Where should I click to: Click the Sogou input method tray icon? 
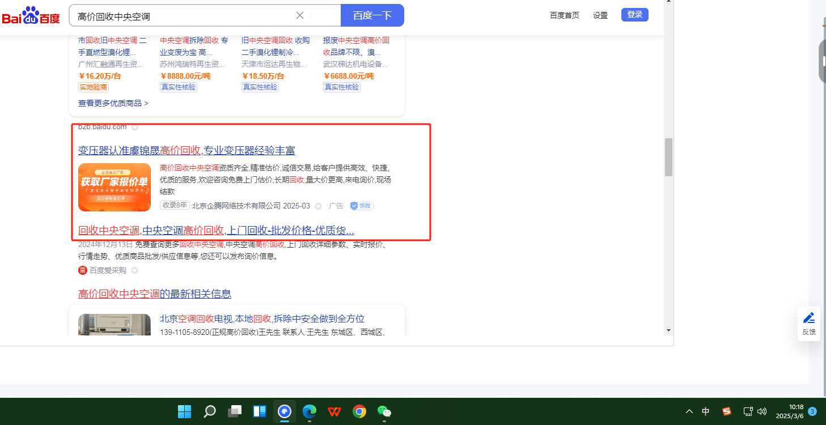pyautogui.click(x=727, y=411)
